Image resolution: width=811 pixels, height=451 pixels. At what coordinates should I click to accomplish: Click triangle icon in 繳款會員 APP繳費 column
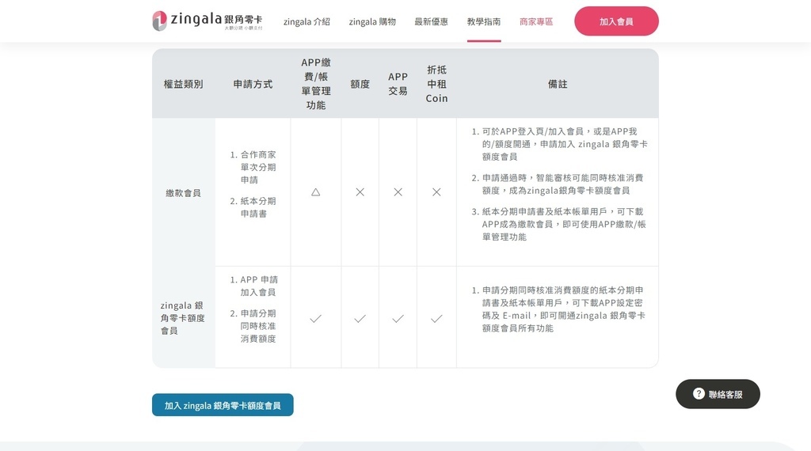pos(315,192)
